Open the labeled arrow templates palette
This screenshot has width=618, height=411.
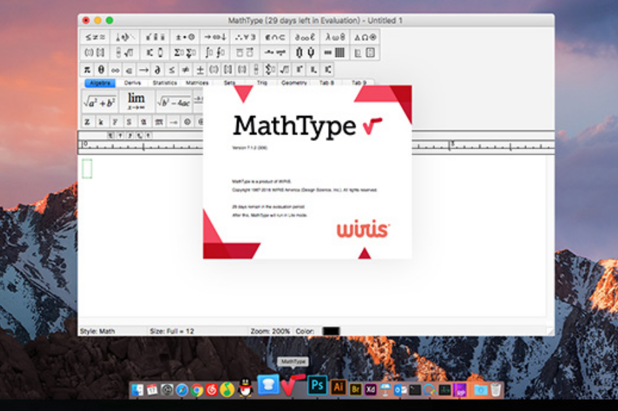(x=275, y=52)
